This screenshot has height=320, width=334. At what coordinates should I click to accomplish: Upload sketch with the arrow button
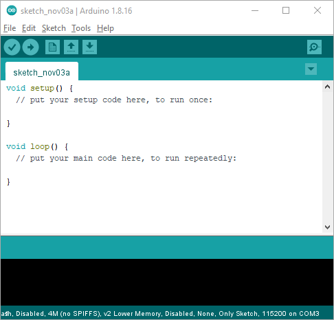[30, 47]
